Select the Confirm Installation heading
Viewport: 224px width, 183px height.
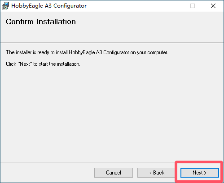click(x=41, y=21)
